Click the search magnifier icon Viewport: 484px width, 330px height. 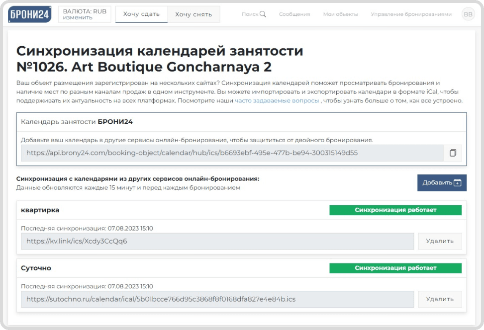(x=263, y=14)
